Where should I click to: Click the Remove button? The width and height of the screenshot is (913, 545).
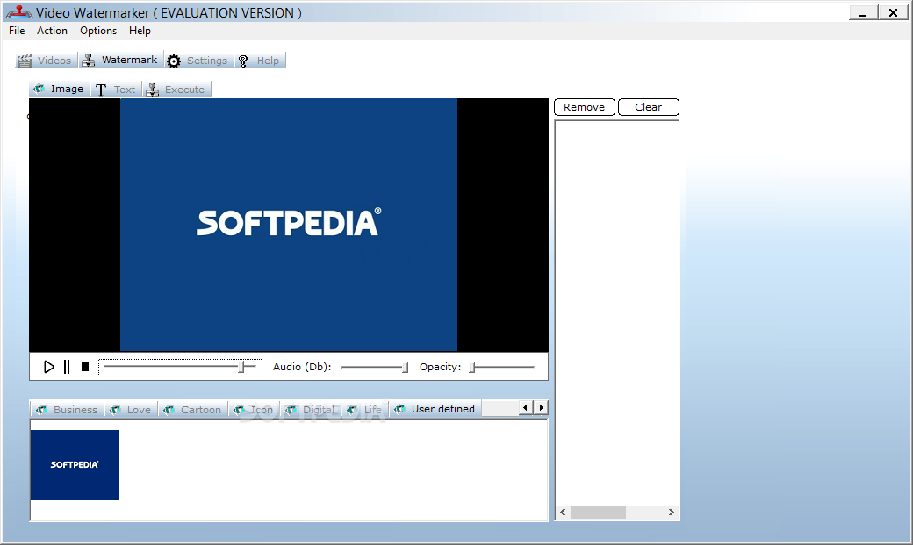[585, 107]
